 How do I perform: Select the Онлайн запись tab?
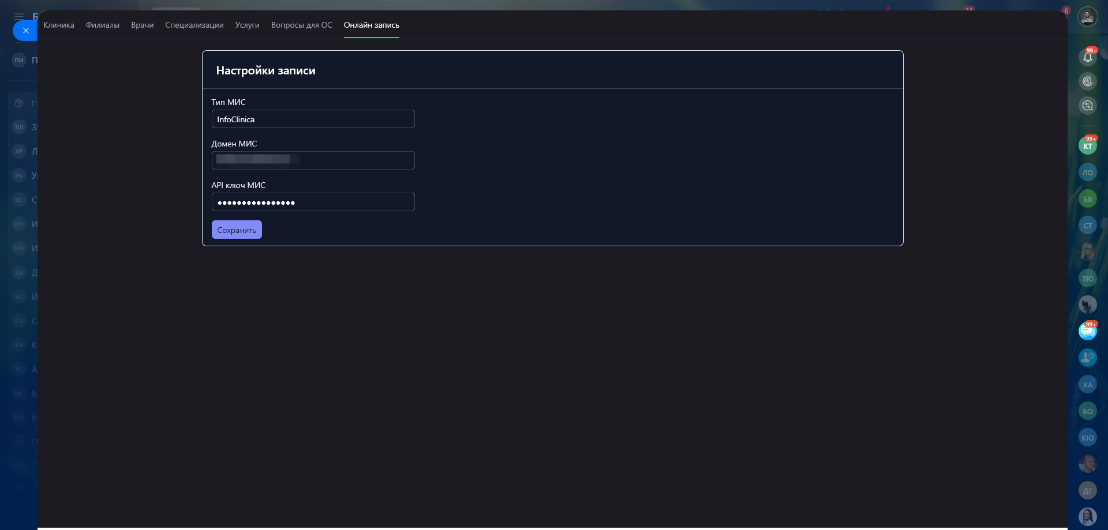[x=372, y=25]
